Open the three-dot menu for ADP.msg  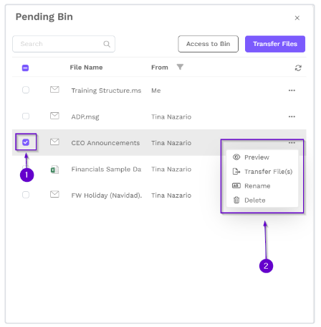pos(292,116)
